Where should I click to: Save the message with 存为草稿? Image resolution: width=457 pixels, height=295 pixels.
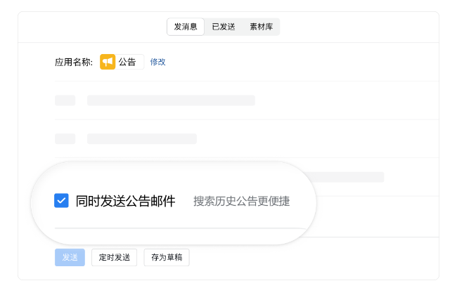pos(167,257)
